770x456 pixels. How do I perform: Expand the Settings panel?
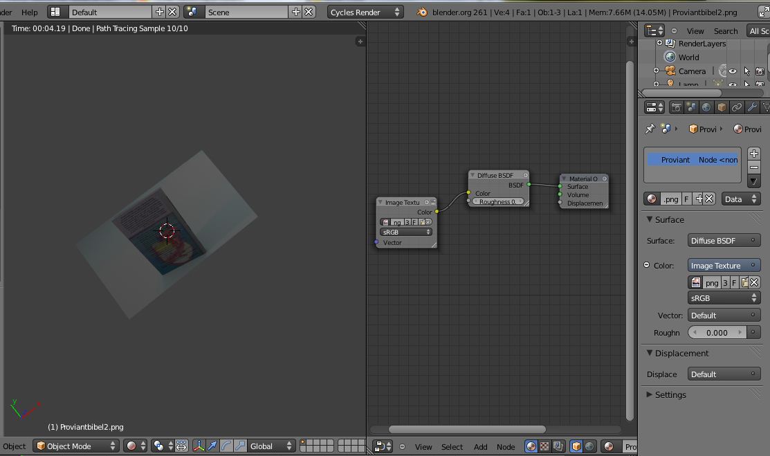click(649, 394)
